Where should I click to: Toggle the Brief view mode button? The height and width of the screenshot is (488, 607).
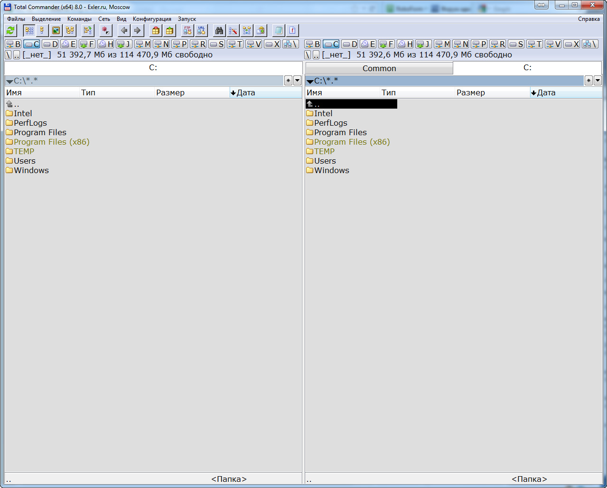coord(29,31)
